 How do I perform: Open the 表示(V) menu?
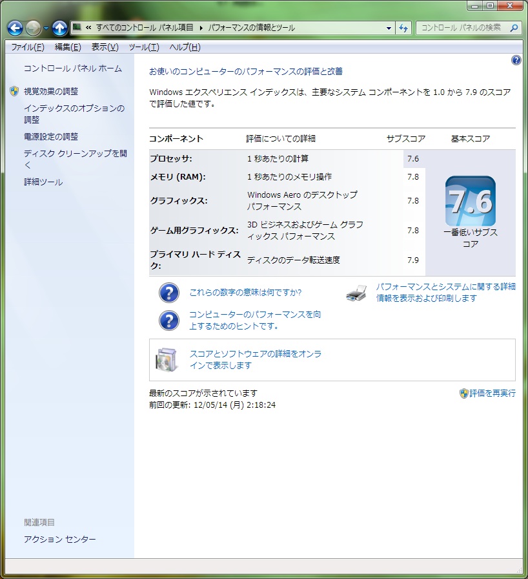coord(105,47)
